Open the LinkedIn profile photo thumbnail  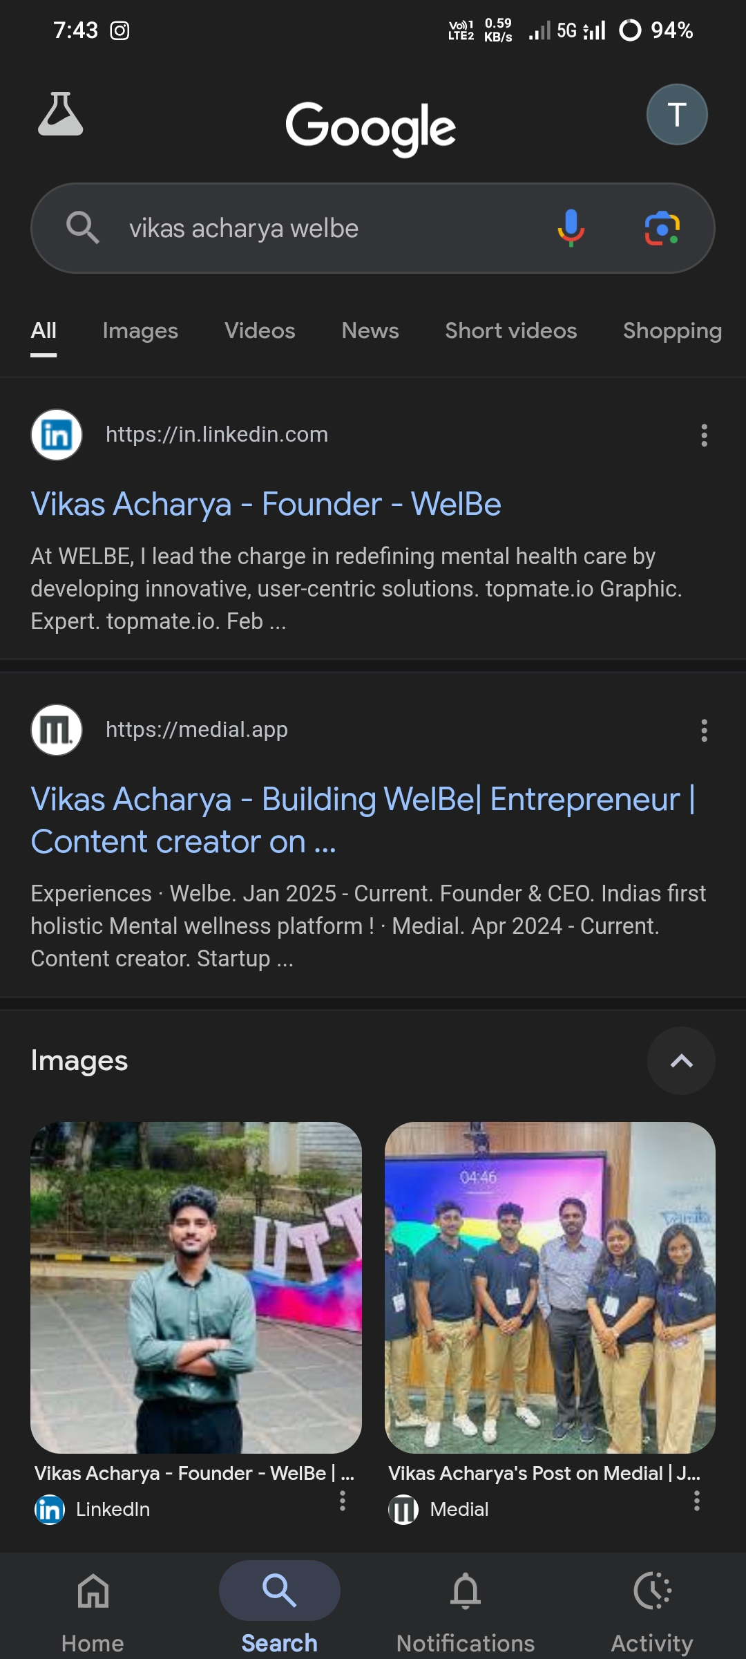[x=196, y=1287]
